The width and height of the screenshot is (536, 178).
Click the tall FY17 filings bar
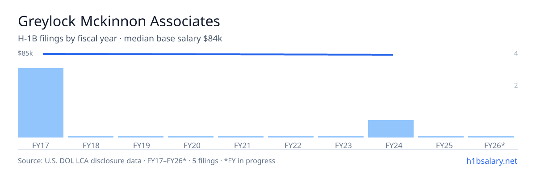[x=41, y=103]
